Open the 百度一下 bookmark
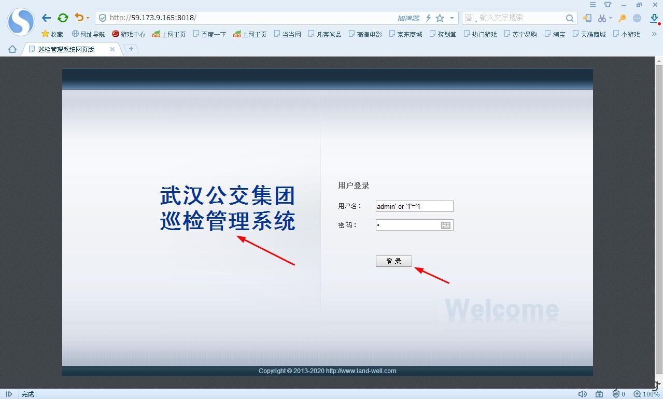The height and width of the screenshot is (399, 663). (x=209, y=34)
